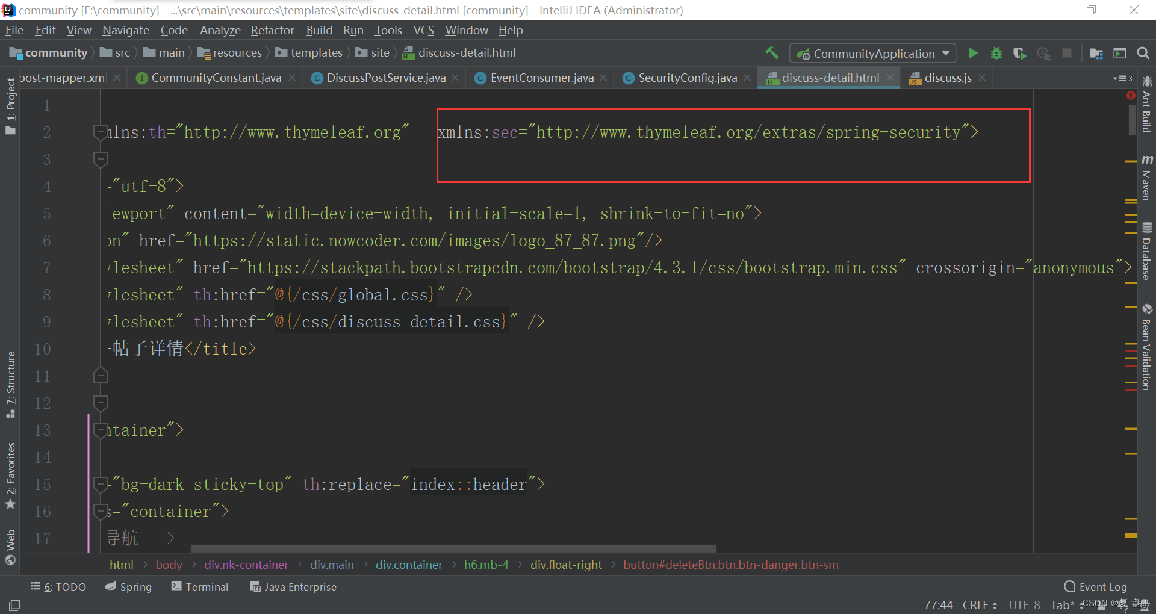Toggle tool window bars icon bottom-left
The width and height of the screenshot is (1156, 614).
14,605
